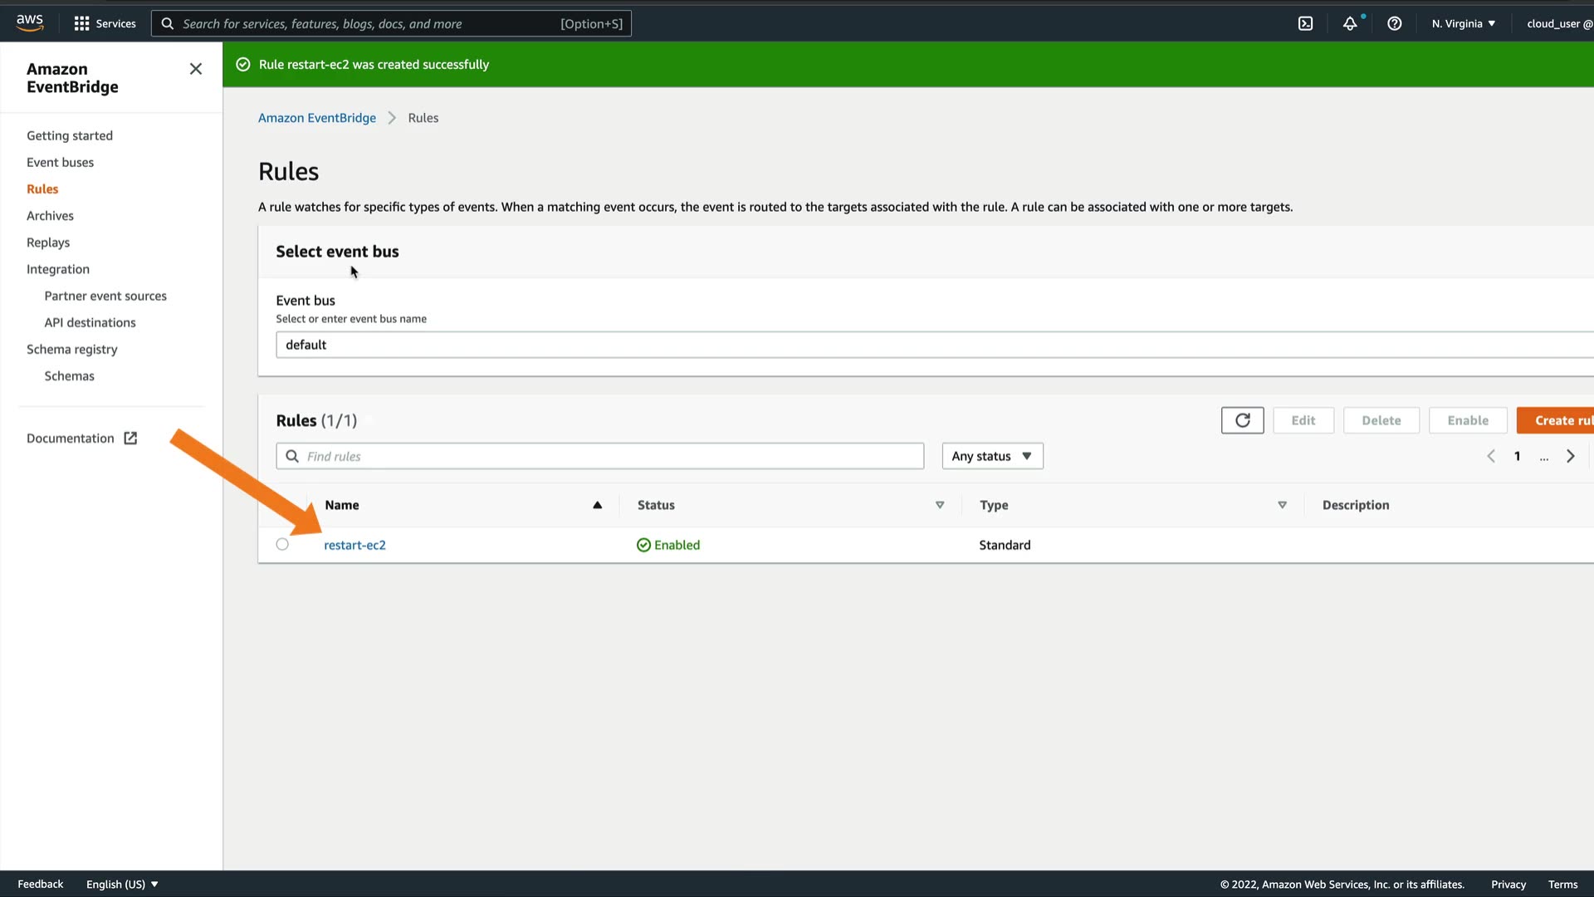
Task: Click the Find rules search field
Action: coord(599,456)
